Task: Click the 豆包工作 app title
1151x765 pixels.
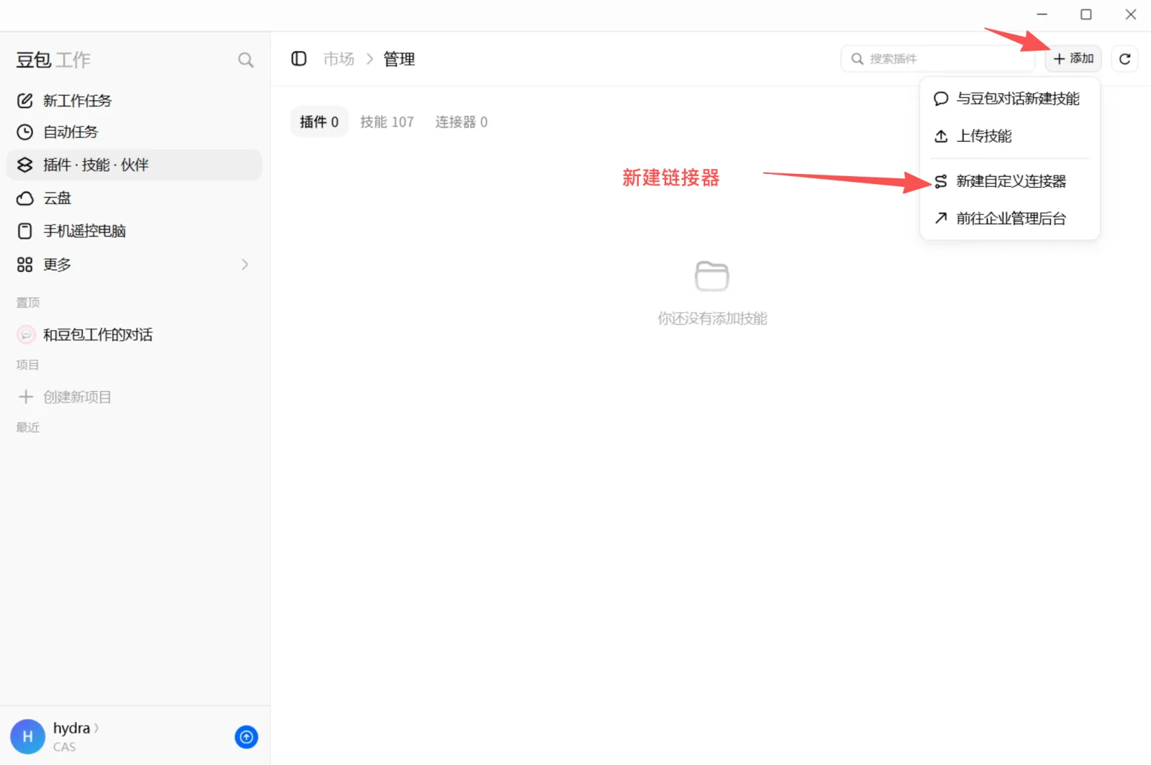Action: 53,60
